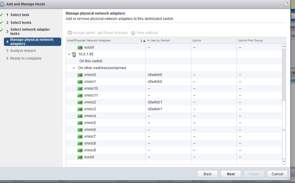Viewport: 295px width, 183px height.
Task: Go to step 2 Select hosts
Action: pyautogui.click(x=21, y=22)
